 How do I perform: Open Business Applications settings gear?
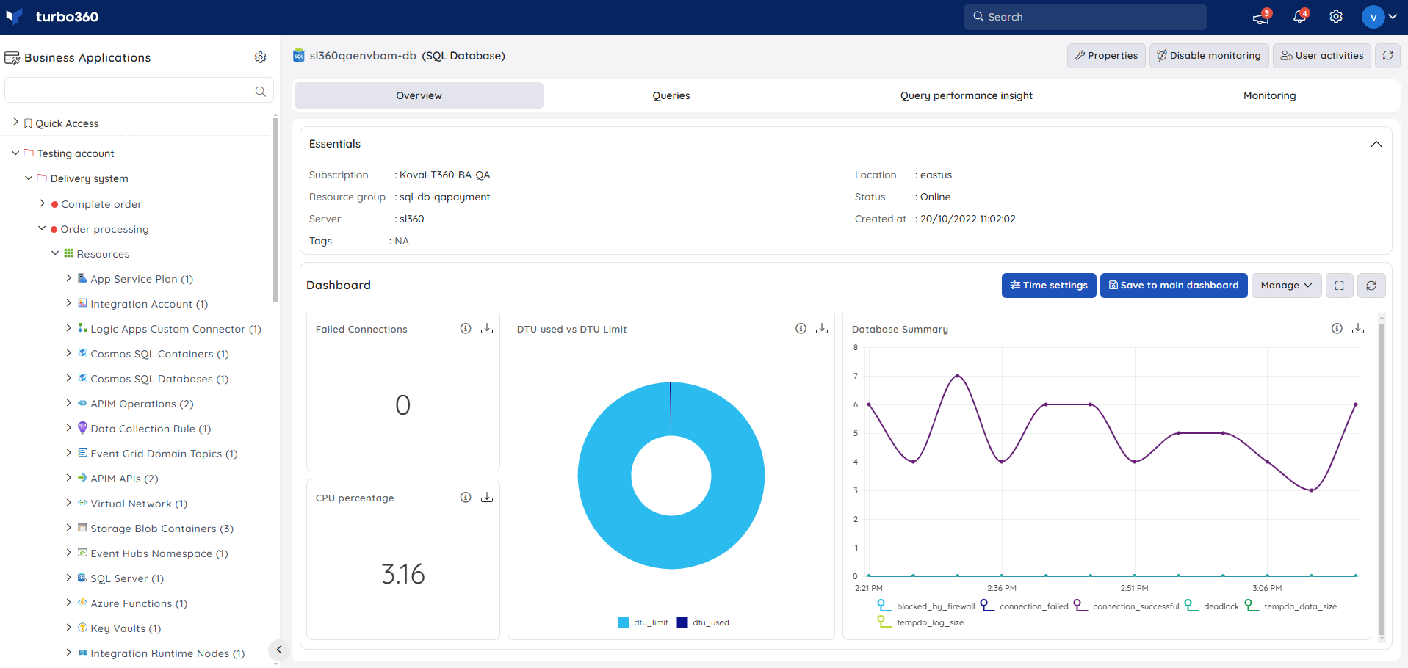[260, 57]
